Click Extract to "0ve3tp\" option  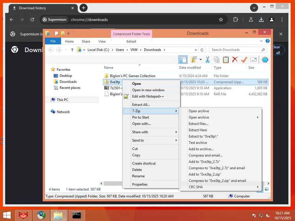coord(220,136)
